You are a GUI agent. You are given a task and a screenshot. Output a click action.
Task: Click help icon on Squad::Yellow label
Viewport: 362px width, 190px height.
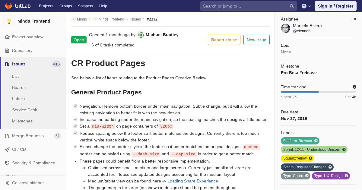(310, 158)
